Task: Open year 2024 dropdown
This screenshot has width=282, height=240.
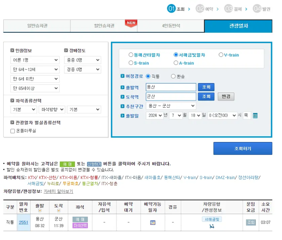Action: (x=154, y=115)
